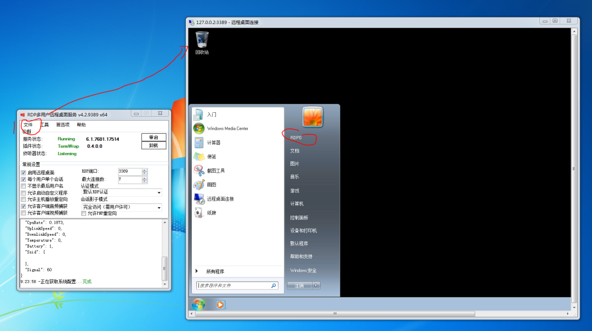Click the RDP端口 port input field
The height and width of the screenshot is (331, 592).
[x=130, y=171]
